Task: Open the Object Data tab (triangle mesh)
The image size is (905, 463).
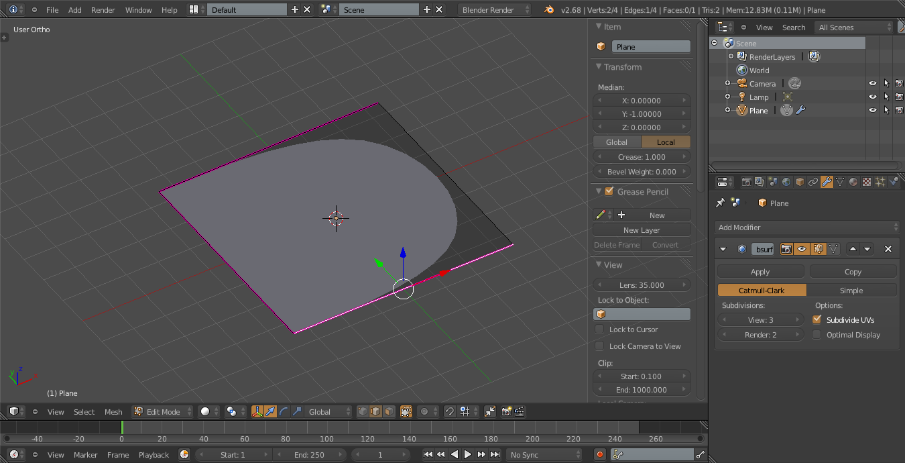Action: click(x=839, y=182)
